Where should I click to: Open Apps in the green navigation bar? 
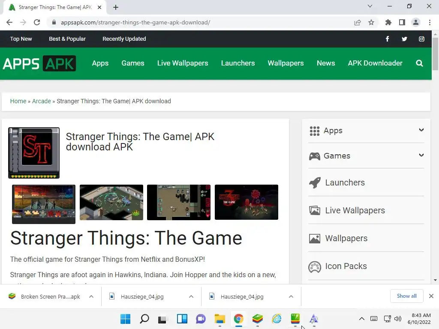tap(100, 63)
